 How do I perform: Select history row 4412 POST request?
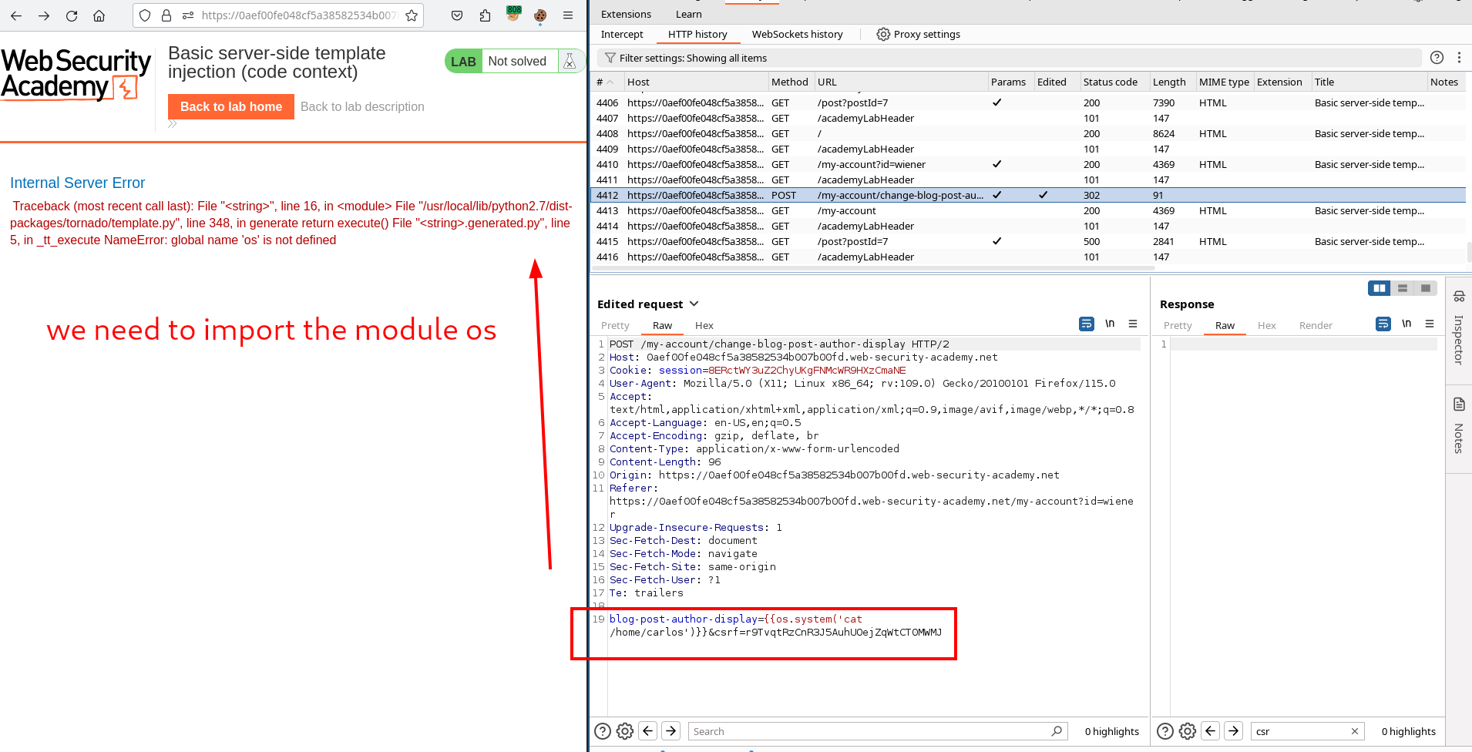(1028, 195)
